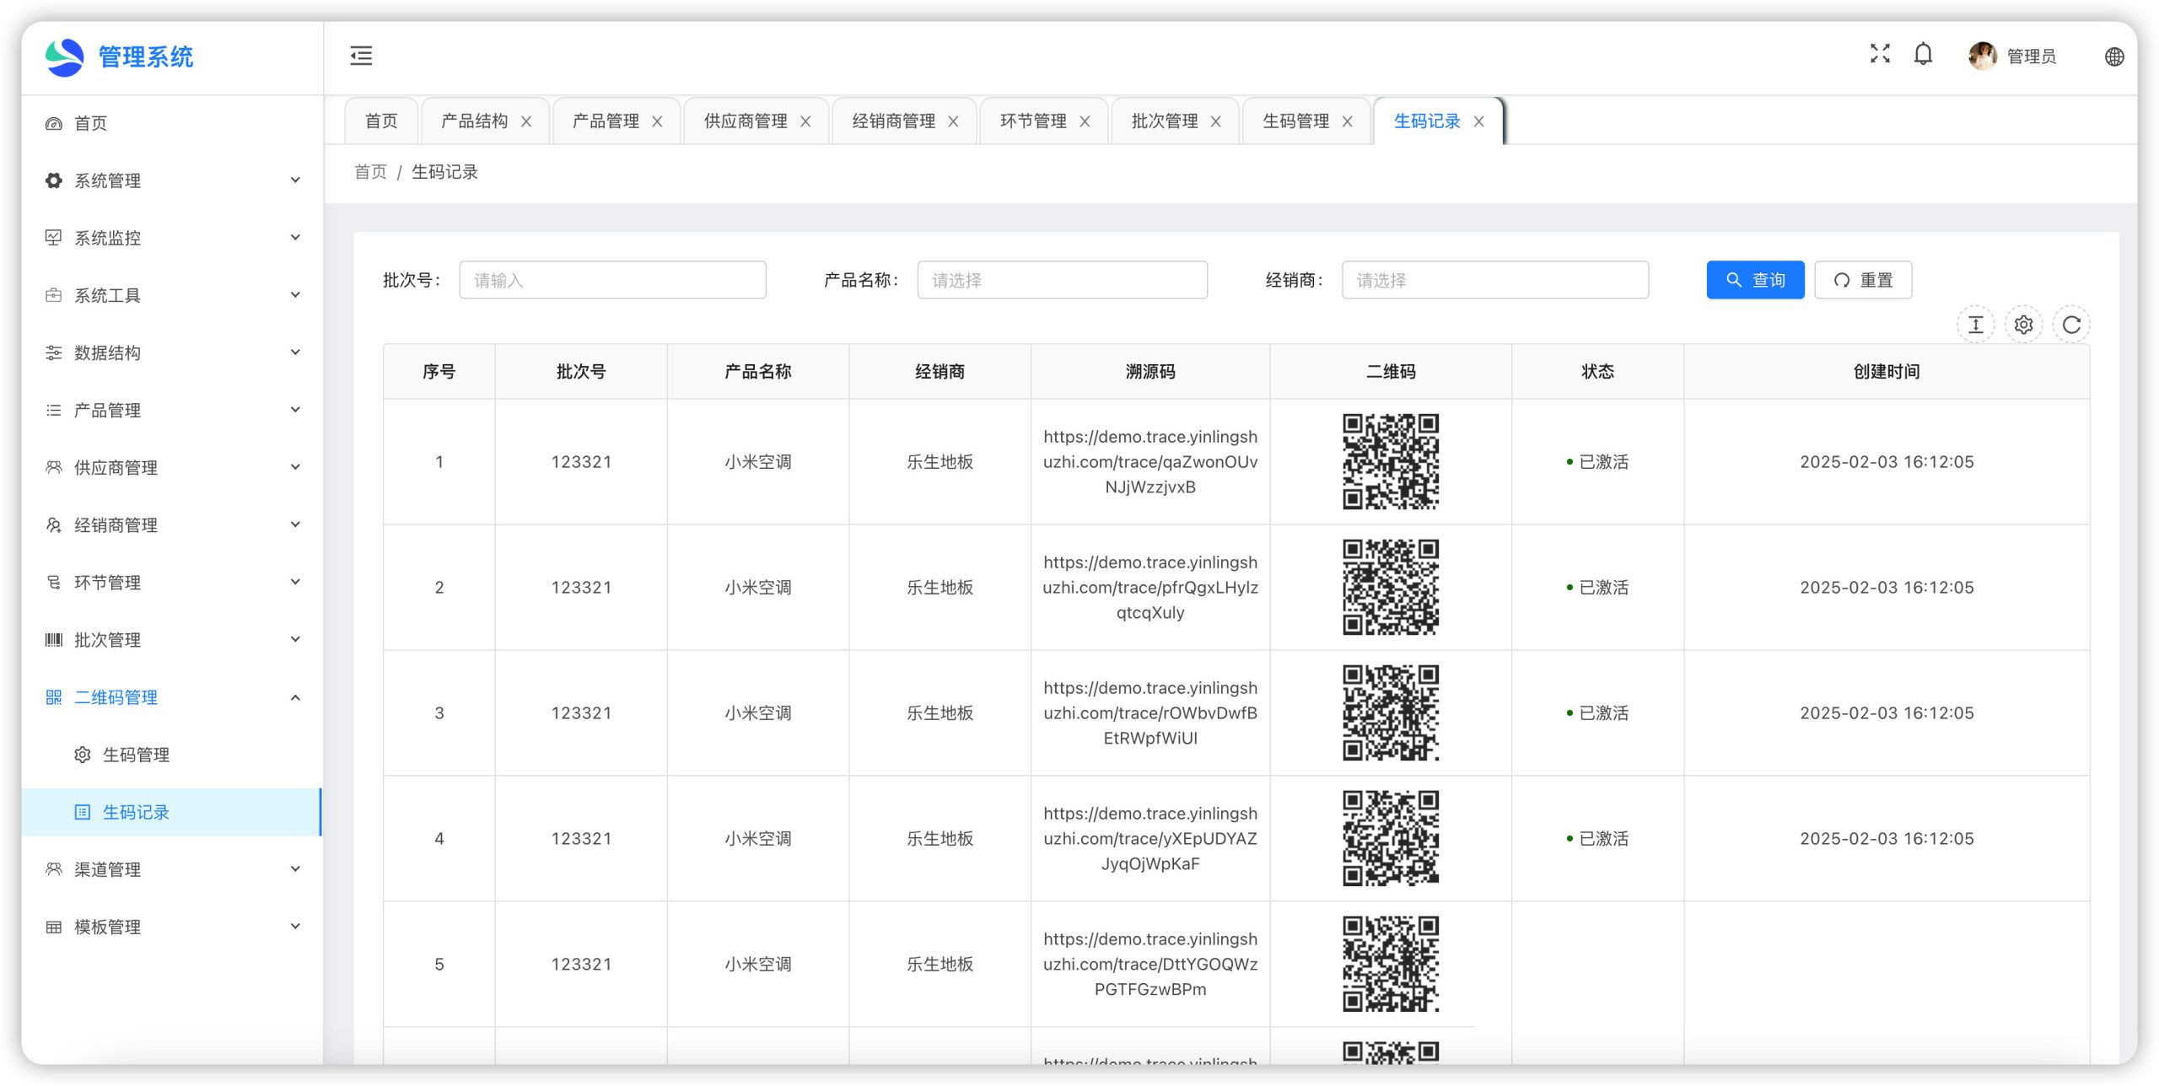Click 首页 in the breadcrumb

370,172
